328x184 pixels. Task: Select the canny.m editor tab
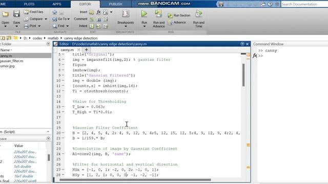[x=67, y=50]
